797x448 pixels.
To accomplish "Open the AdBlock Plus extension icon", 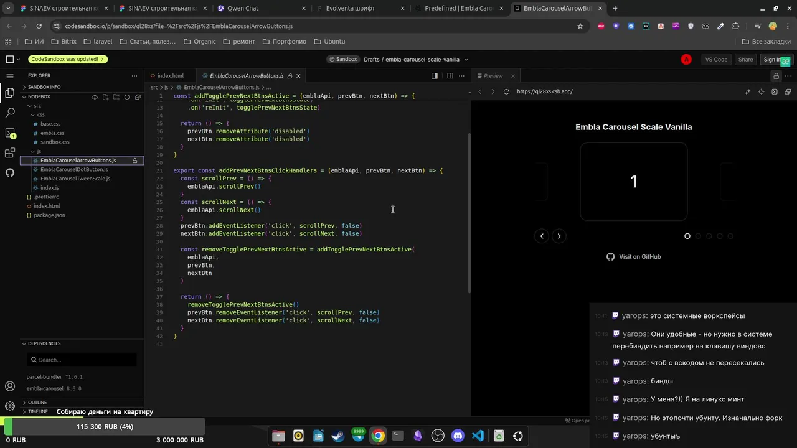I will click(601, 26).
